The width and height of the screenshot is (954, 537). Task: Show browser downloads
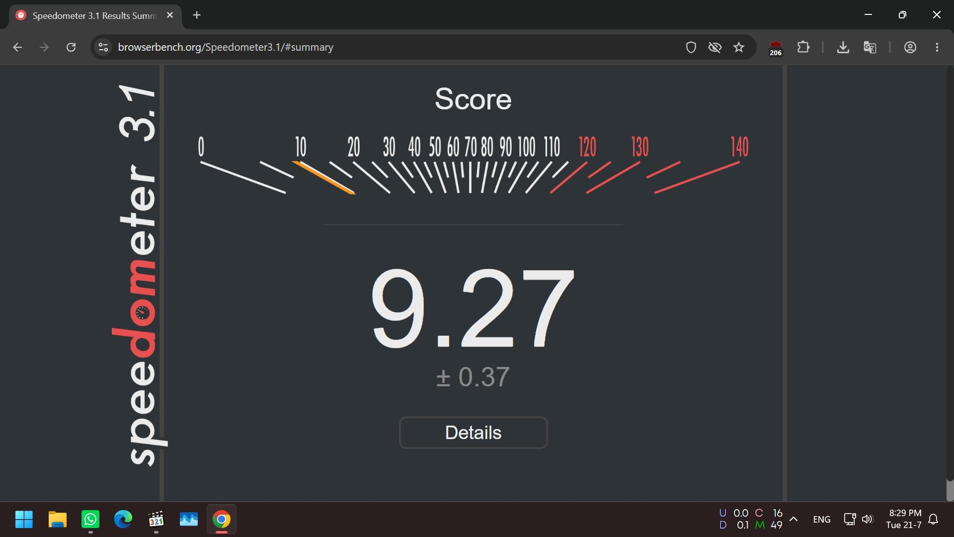pyautogui.click(x=843, y=47)
